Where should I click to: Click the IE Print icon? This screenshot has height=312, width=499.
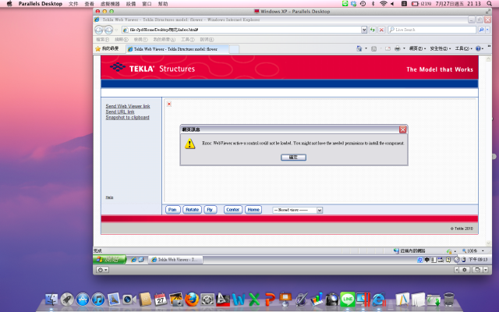[397, 48]
